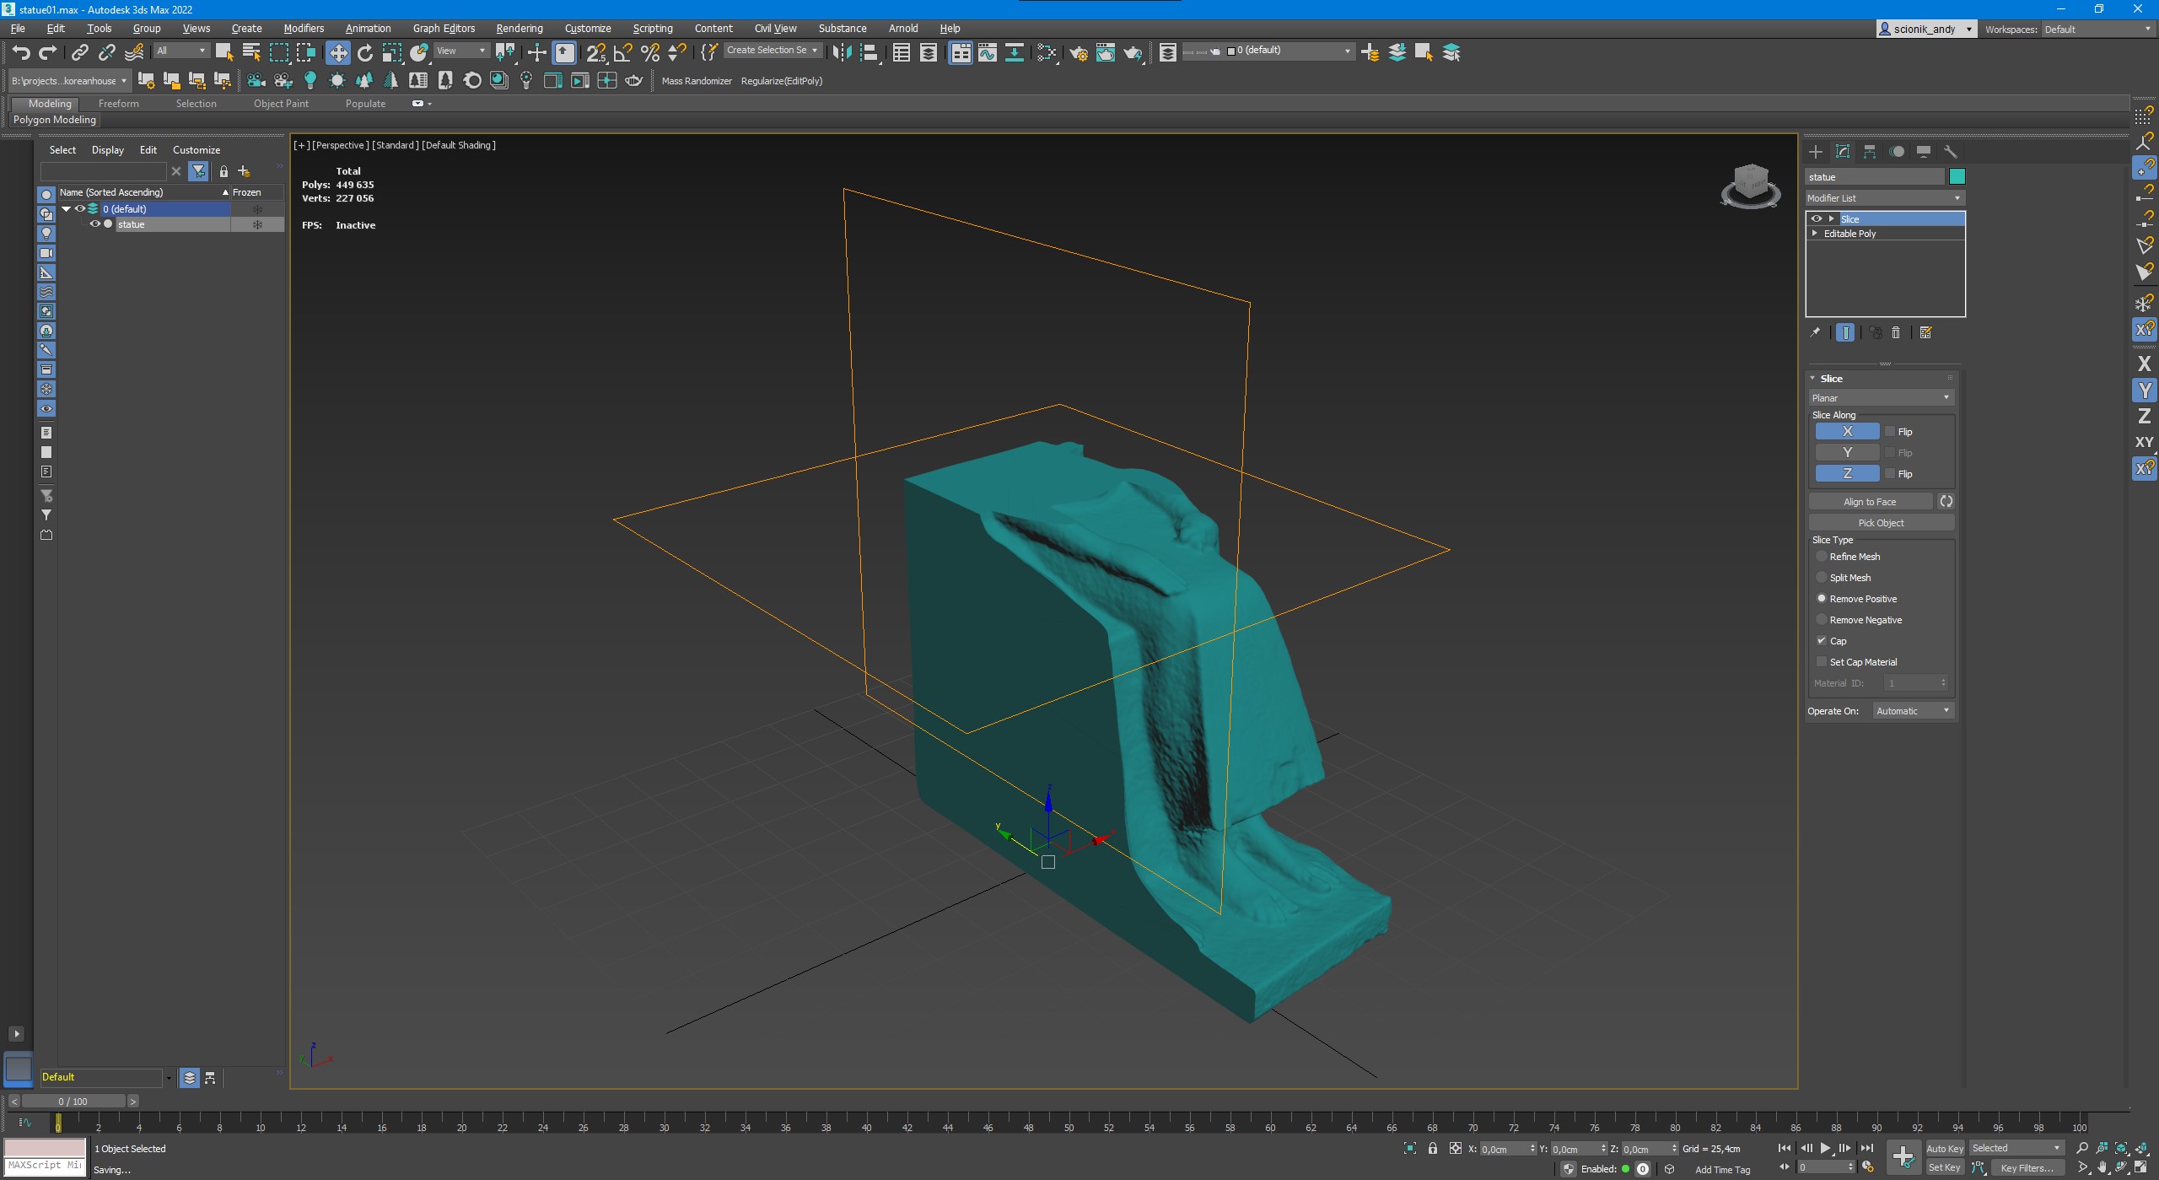
Task: Click the Zoom Extents Selected icon
Action: [x=2121, y=1148]
